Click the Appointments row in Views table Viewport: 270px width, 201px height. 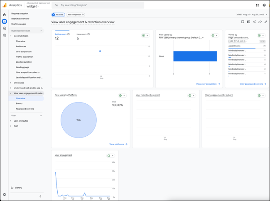click(x=247, y=46)
